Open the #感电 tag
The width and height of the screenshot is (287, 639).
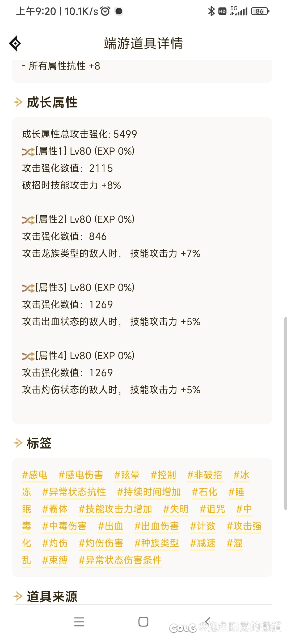[x=35, y=475]
